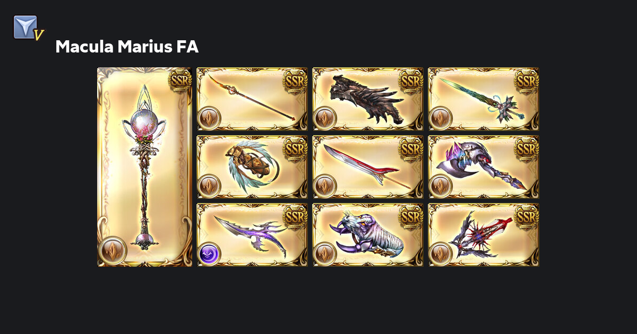Viewport: 637px width, 334px height.
Task: Click earth element icon on main staff
Action: 113,250
